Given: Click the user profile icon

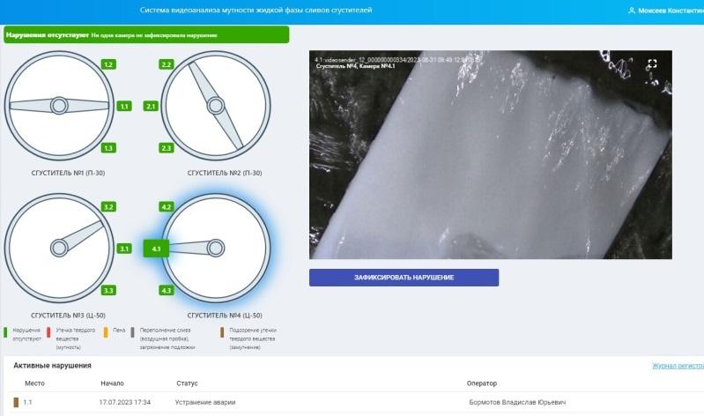Looking at the screenshot, I should click(631, 11).
